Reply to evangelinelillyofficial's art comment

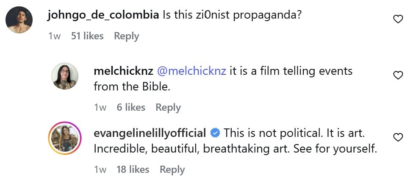click(x=172, y=169)
